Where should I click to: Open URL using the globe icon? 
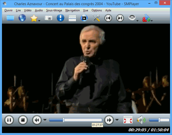click(22, 18)
